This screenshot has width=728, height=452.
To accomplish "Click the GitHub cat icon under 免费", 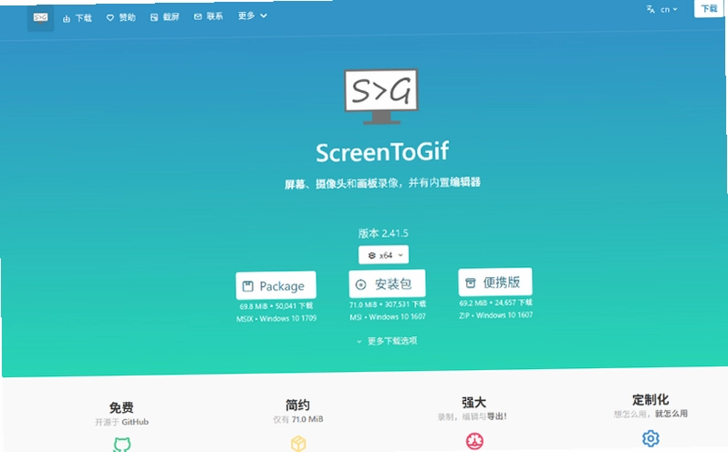I will point(122,445).
